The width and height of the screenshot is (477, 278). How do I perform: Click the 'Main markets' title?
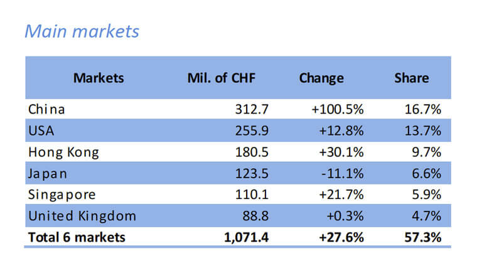(x=82, y=31)
